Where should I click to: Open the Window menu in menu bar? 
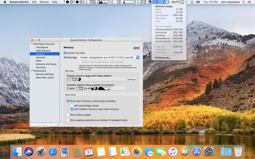point(44,2)
